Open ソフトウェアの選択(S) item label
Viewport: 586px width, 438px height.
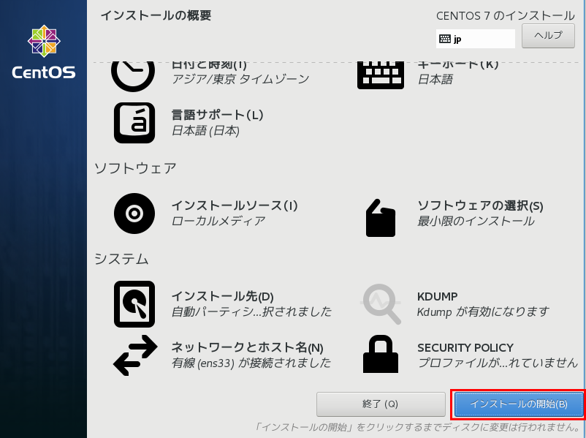480,205
